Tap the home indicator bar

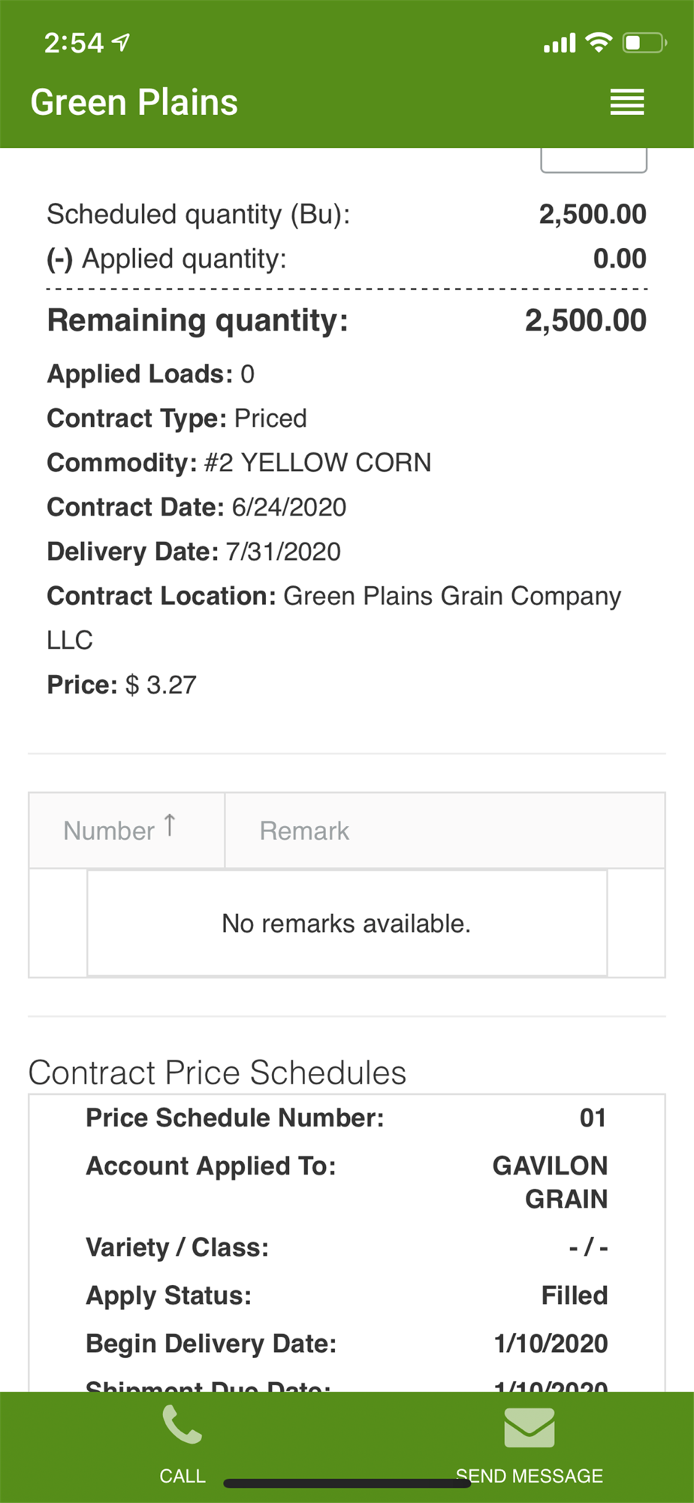(347, 1483)
